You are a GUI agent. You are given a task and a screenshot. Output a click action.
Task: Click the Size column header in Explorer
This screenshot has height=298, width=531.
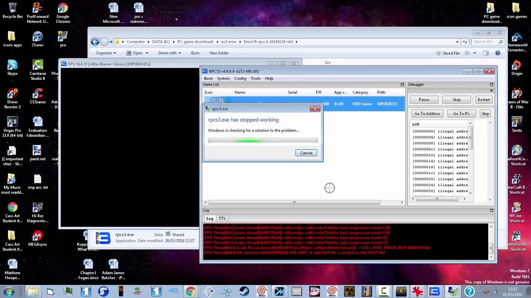327,62
